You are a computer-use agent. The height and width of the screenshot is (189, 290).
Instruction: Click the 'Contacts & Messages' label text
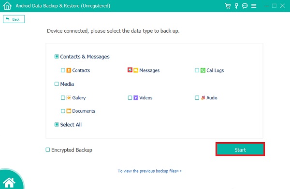[85, 57]
